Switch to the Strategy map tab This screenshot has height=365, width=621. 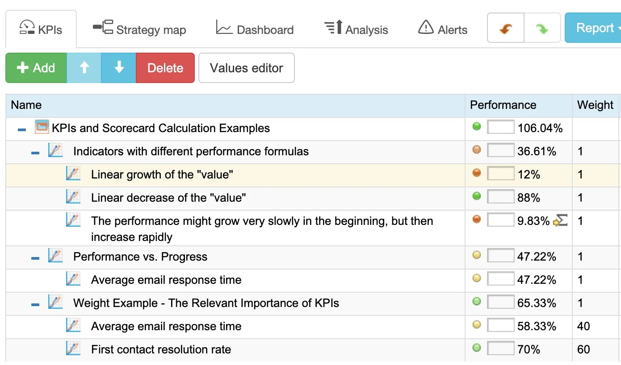tap(139, 29)
